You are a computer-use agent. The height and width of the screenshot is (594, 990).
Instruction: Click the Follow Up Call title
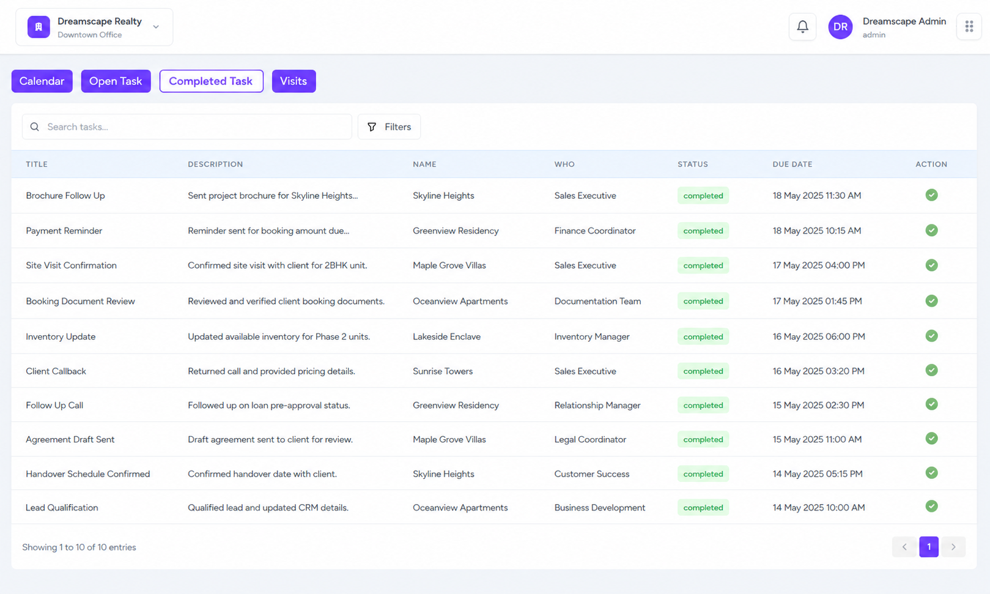tap(54, 405)
